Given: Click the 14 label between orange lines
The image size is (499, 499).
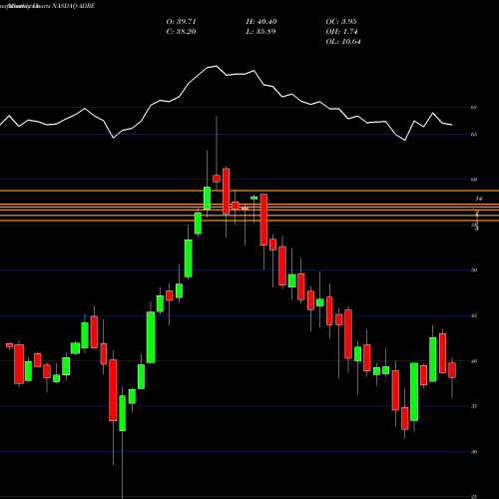Looking at the screenshot, I should (479, 199).
